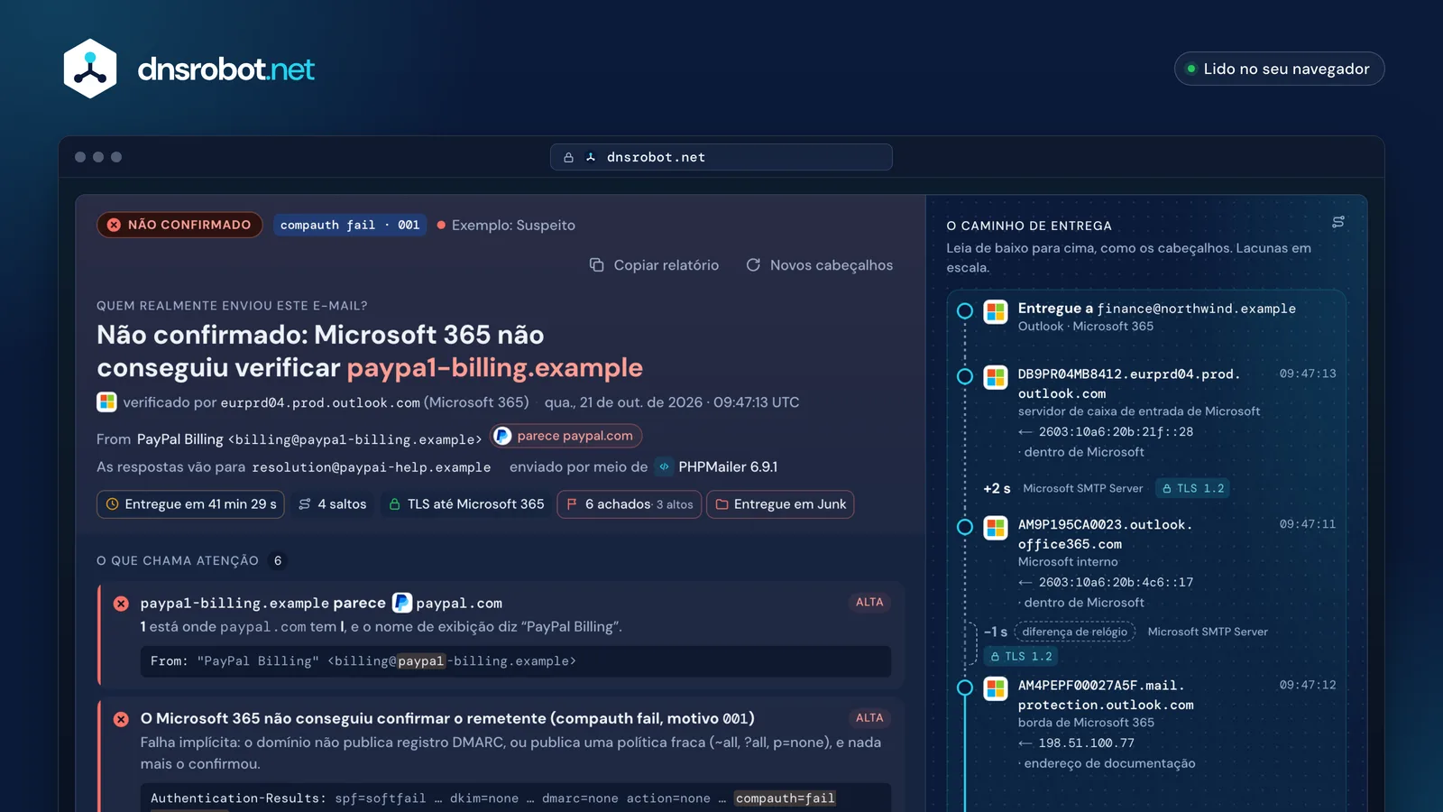Viewport: 1443px width, 812px height.
Task: Click the timeline node for AM4PEPF00027A5F hop
Action: click(x=965, y=687)
